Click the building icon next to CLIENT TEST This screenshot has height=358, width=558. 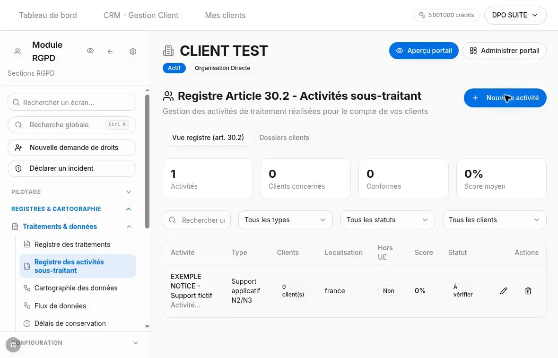tap(168, 51)
